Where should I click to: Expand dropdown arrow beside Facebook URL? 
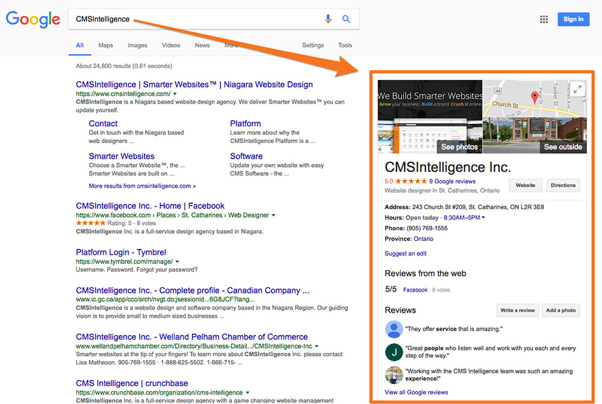point(273,215)
